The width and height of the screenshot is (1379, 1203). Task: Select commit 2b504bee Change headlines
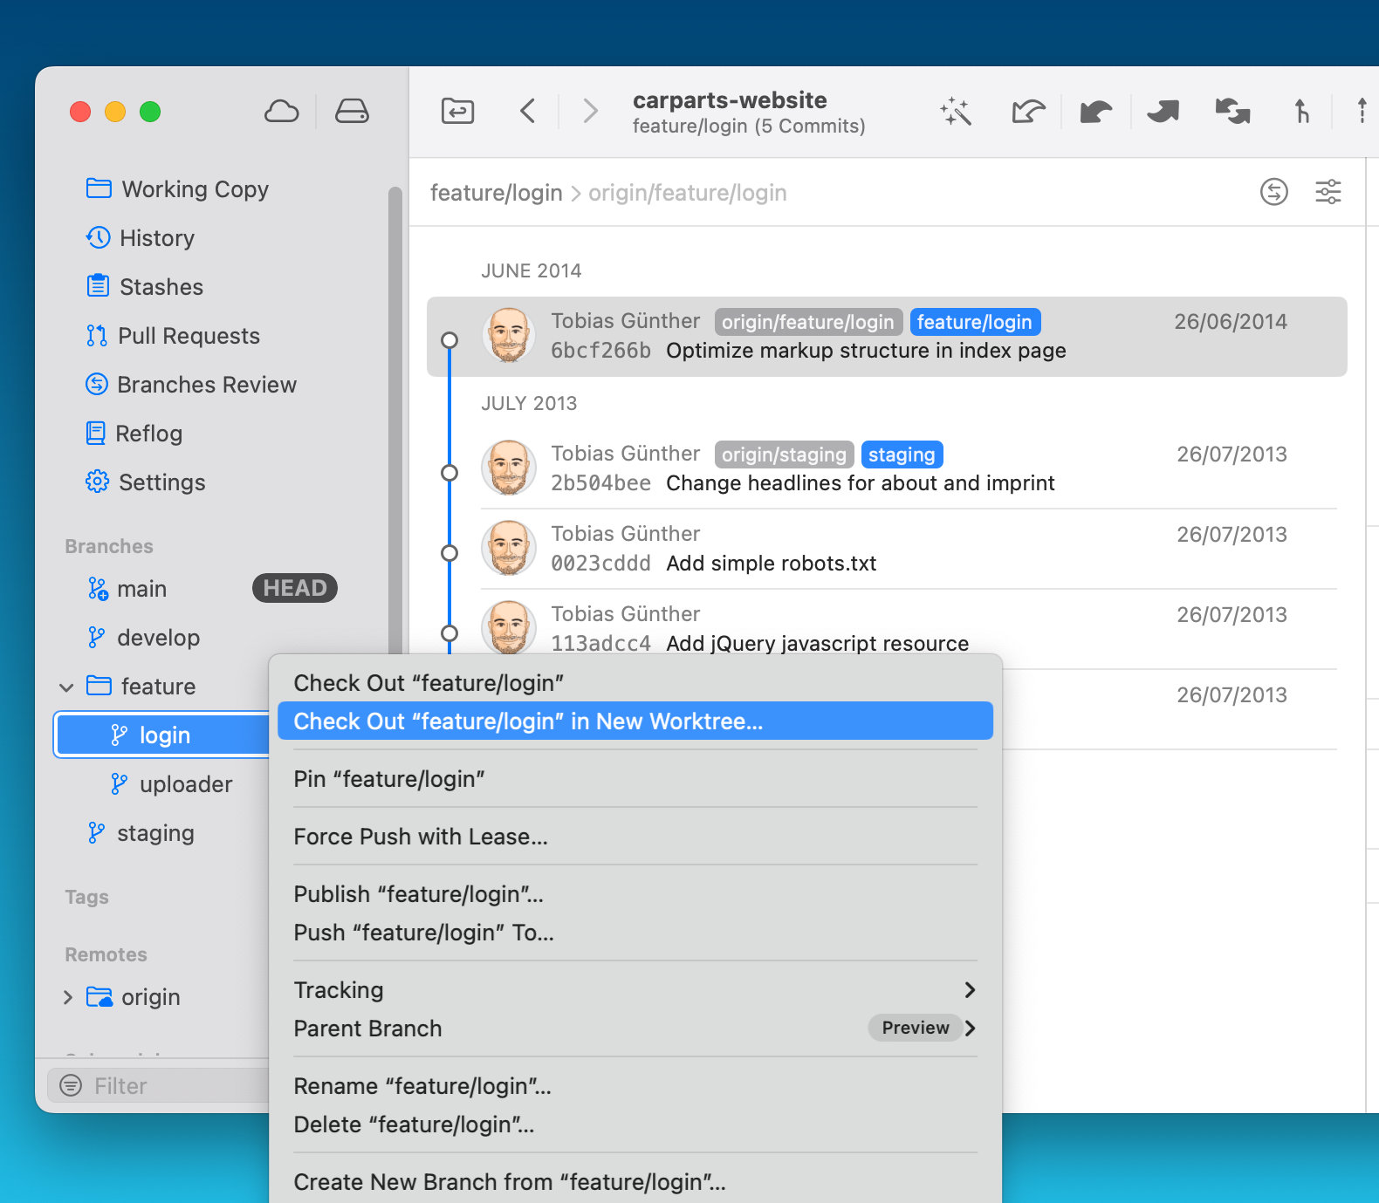860,482
